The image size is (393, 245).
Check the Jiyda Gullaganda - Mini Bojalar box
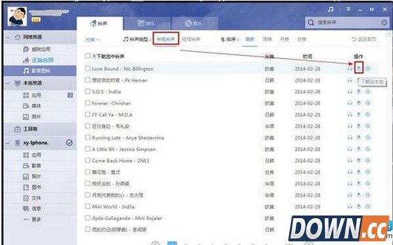coord(87,218)
